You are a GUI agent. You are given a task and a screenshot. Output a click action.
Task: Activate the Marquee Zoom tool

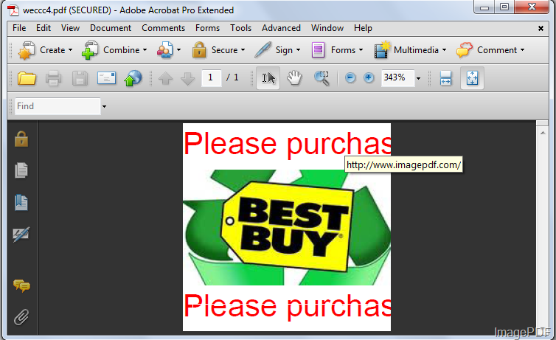point(322,78)
